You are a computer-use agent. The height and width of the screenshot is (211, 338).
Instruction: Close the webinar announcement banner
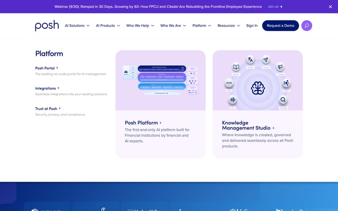click(x=330, y=7)
